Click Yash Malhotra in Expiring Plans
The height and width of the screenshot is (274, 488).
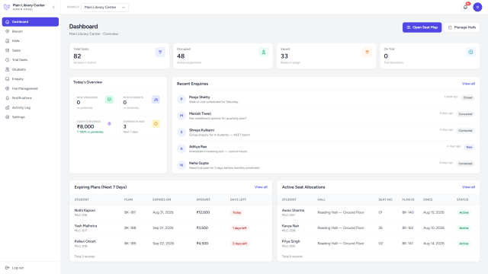[85, 226]
